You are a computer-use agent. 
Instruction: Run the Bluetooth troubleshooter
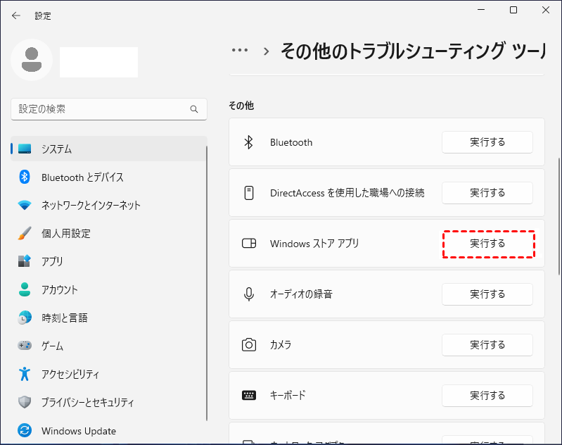tap(487, 142)
